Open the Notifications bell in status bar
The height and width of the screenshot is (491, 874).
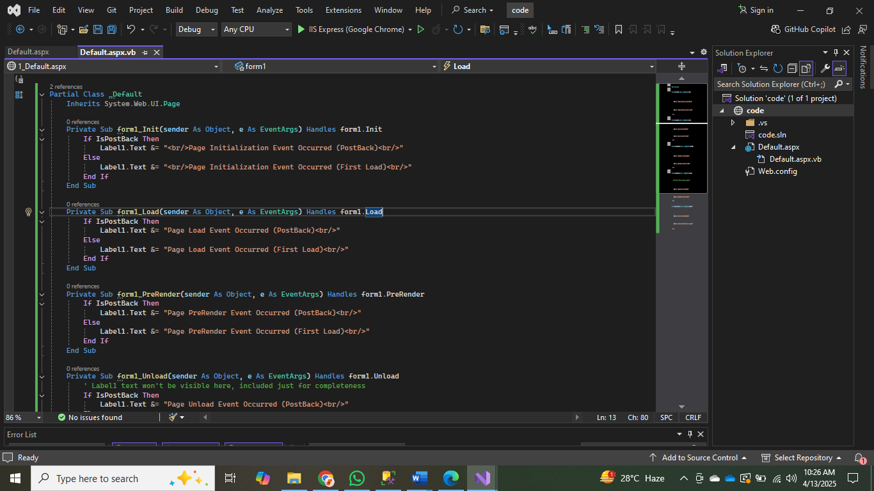(861, 458)
